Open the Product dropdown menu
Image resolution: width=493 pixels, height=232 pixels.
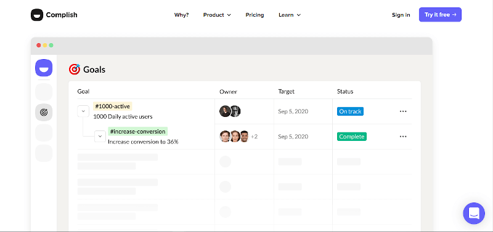217,15
